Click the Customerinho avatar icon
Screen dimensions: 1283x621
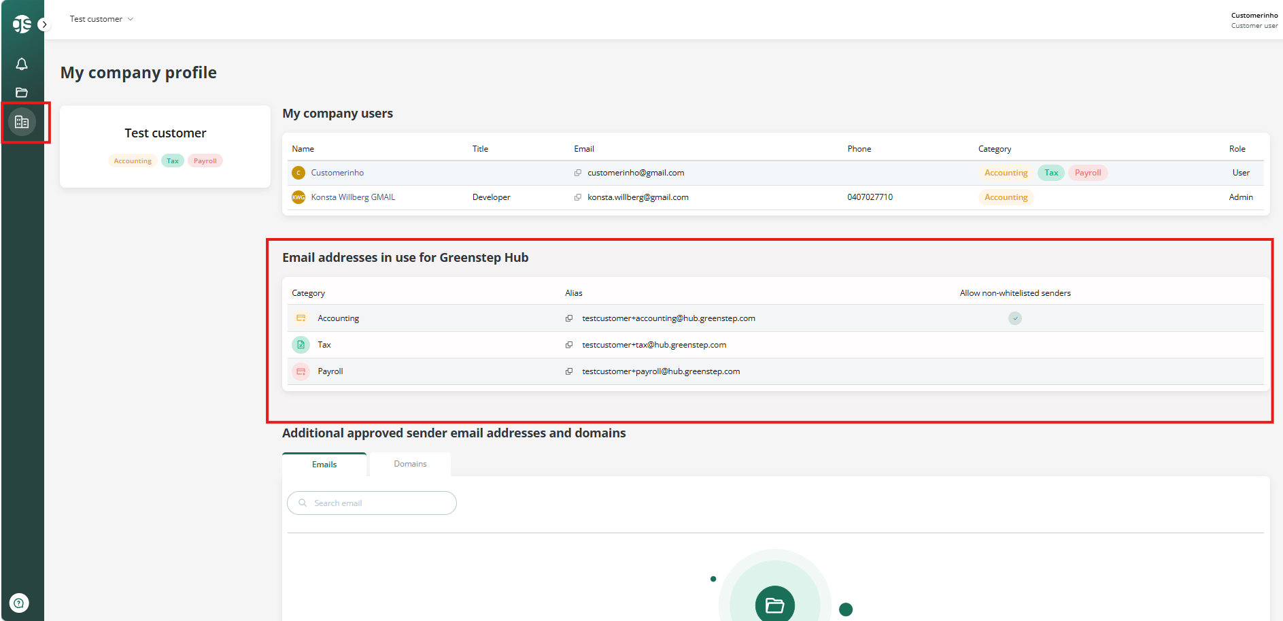coord(298,173)
